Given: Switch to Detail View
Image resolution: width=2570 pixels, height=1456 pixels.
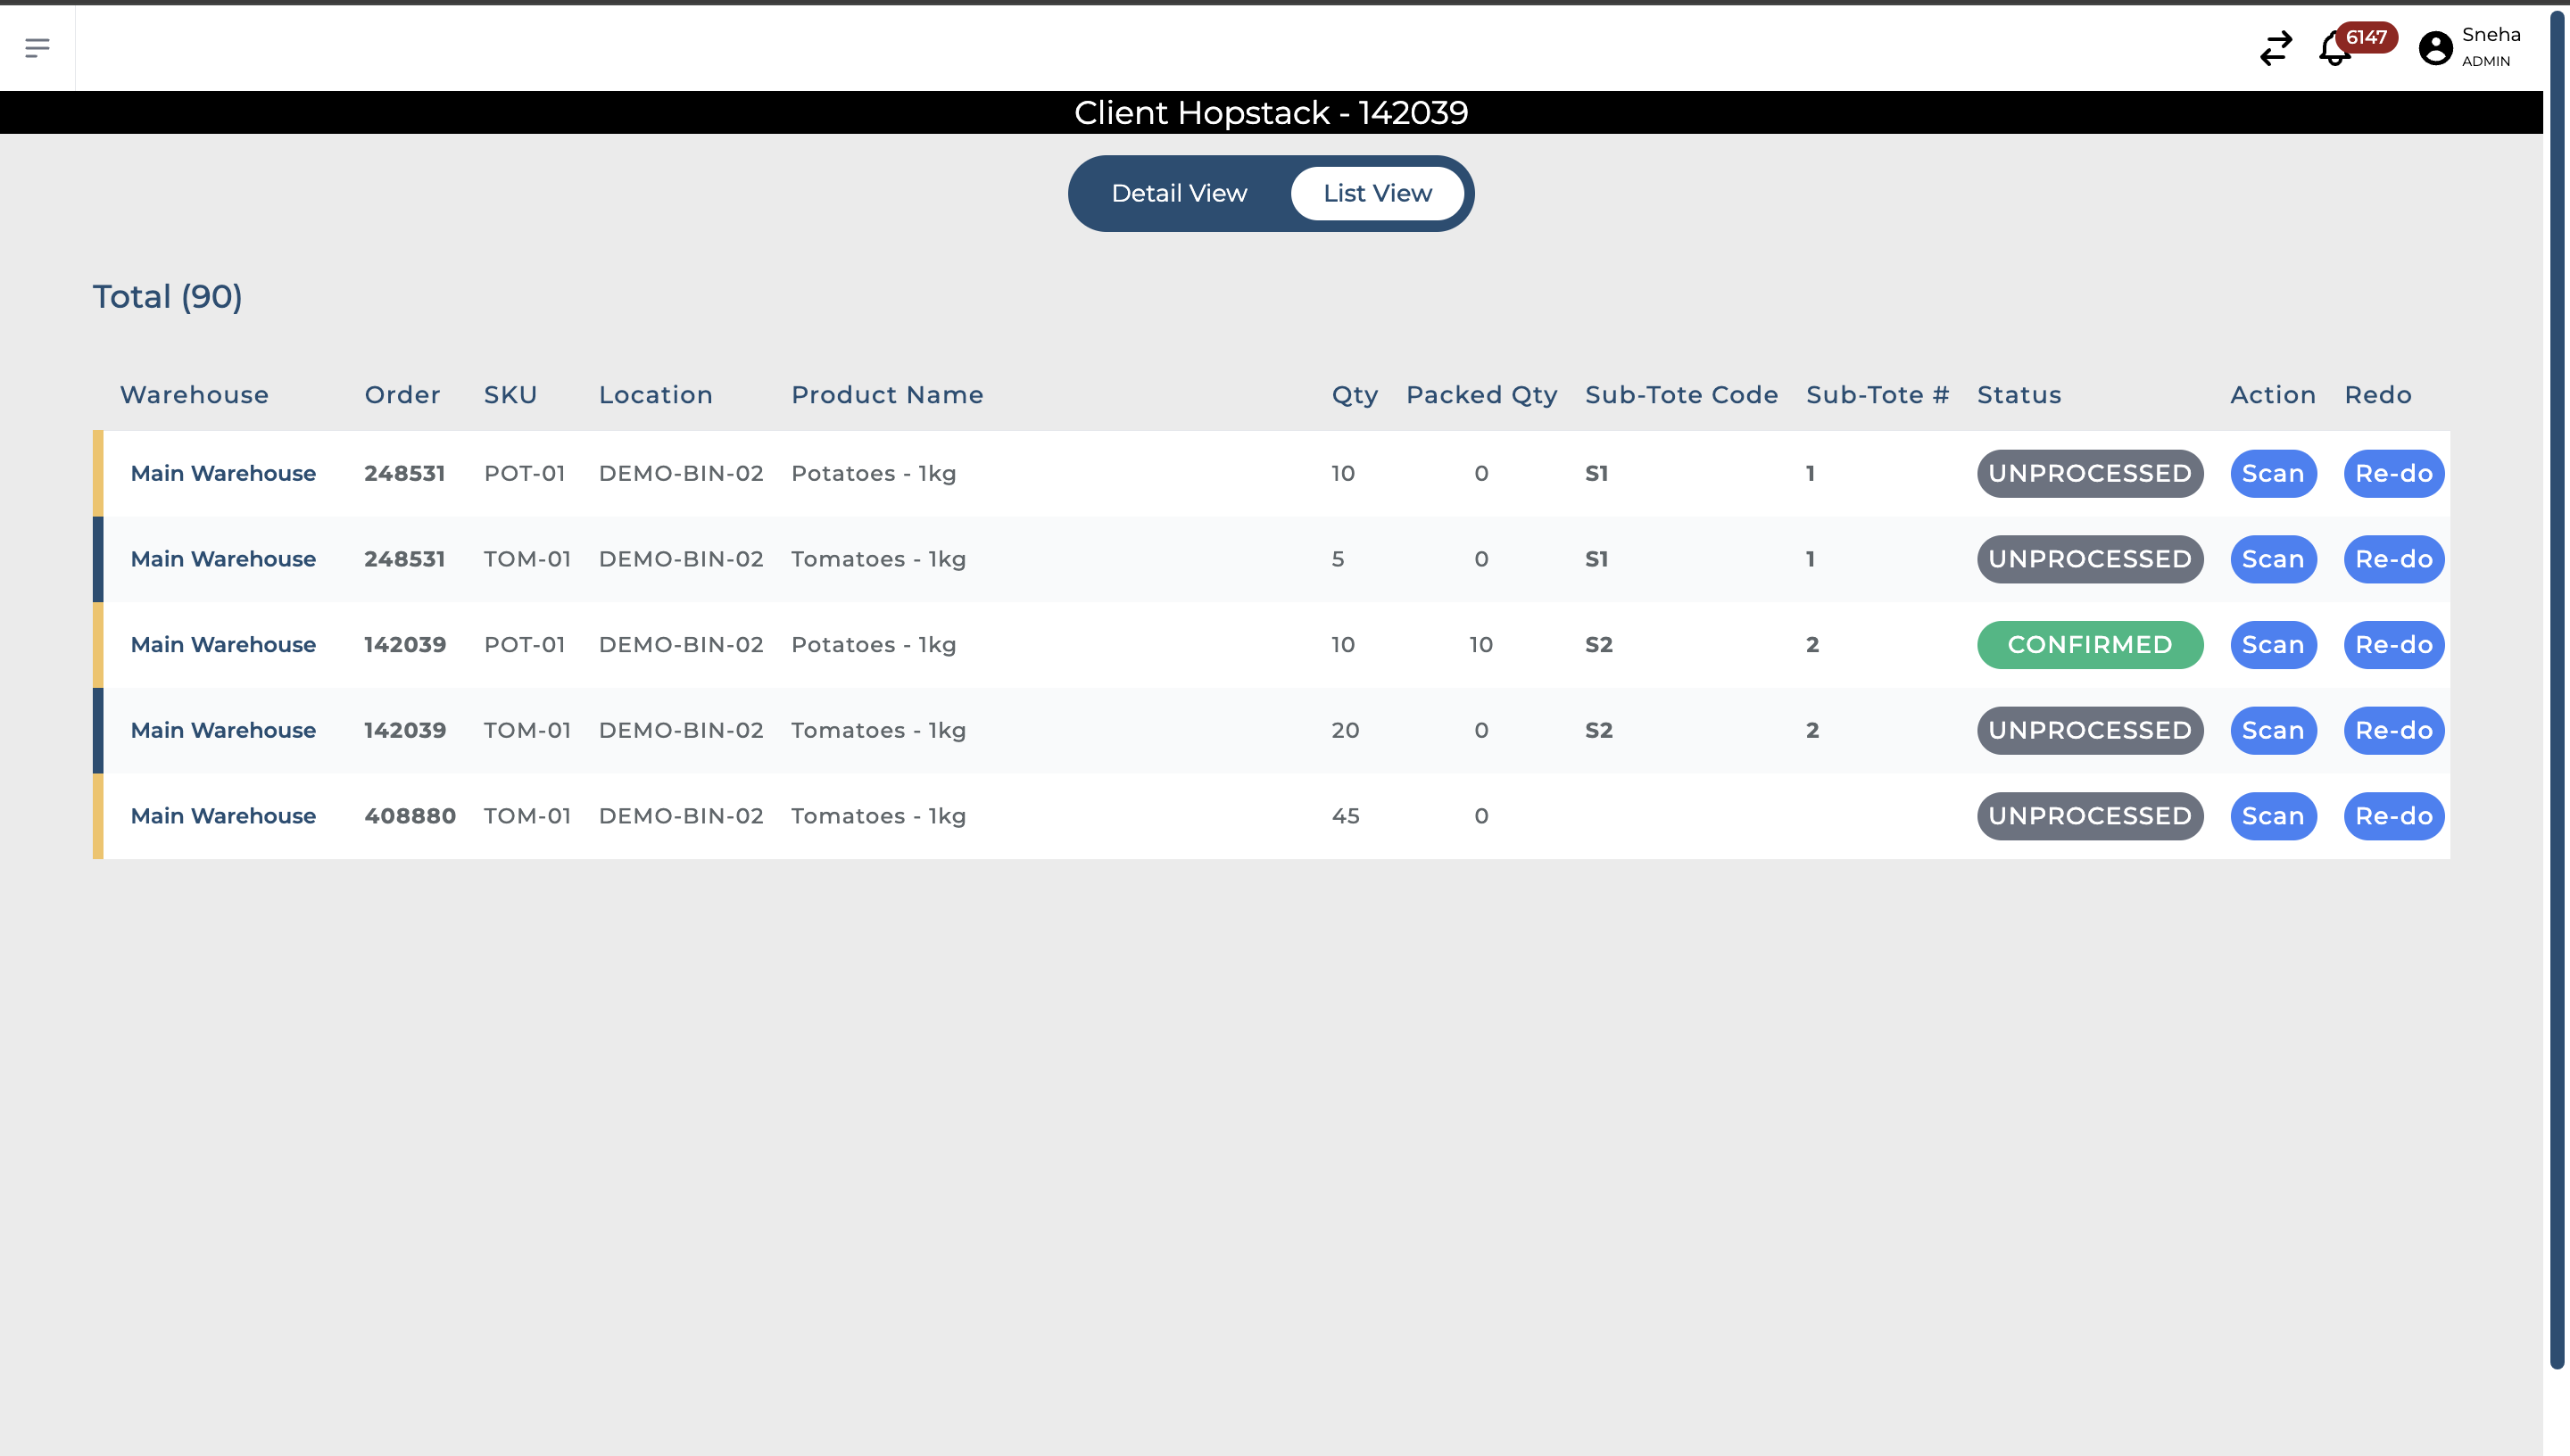Looking at the screenshot, I should (1179, 193).
